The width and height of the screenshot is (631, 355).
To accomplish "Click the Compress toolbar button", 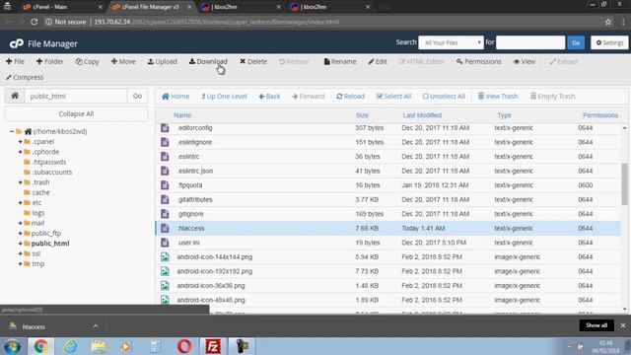I will click(x=25, y=77).
